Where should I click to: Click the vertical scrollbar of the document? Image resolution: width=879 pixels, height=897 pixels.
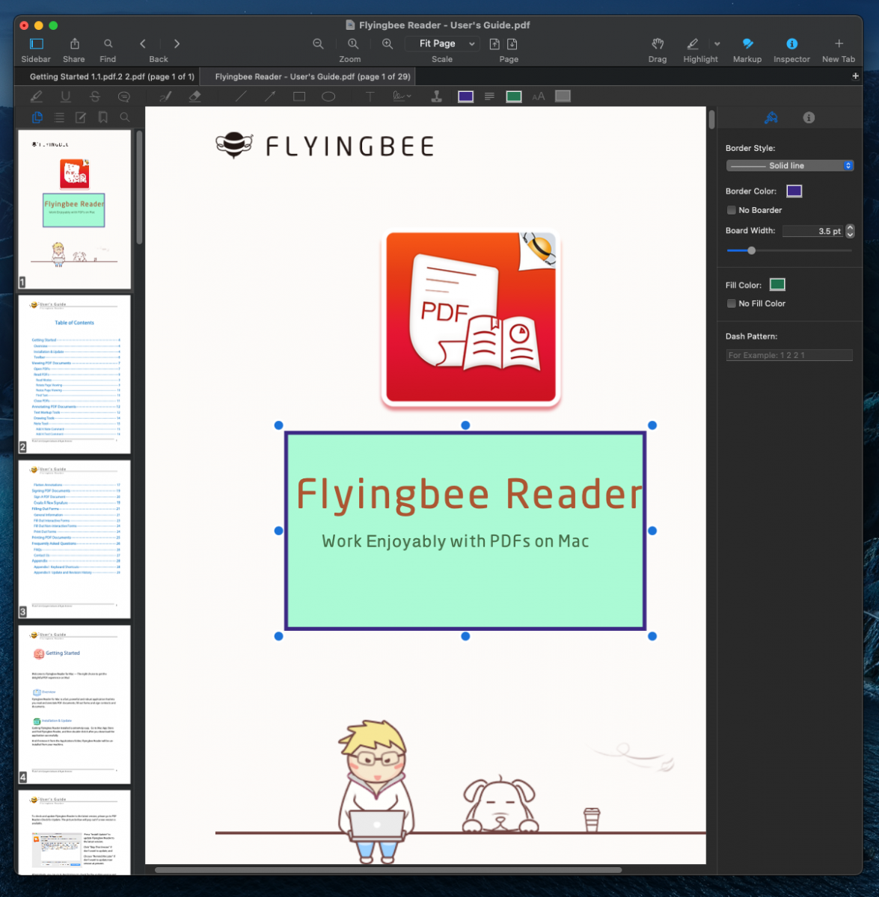click(x=711, y=120)
